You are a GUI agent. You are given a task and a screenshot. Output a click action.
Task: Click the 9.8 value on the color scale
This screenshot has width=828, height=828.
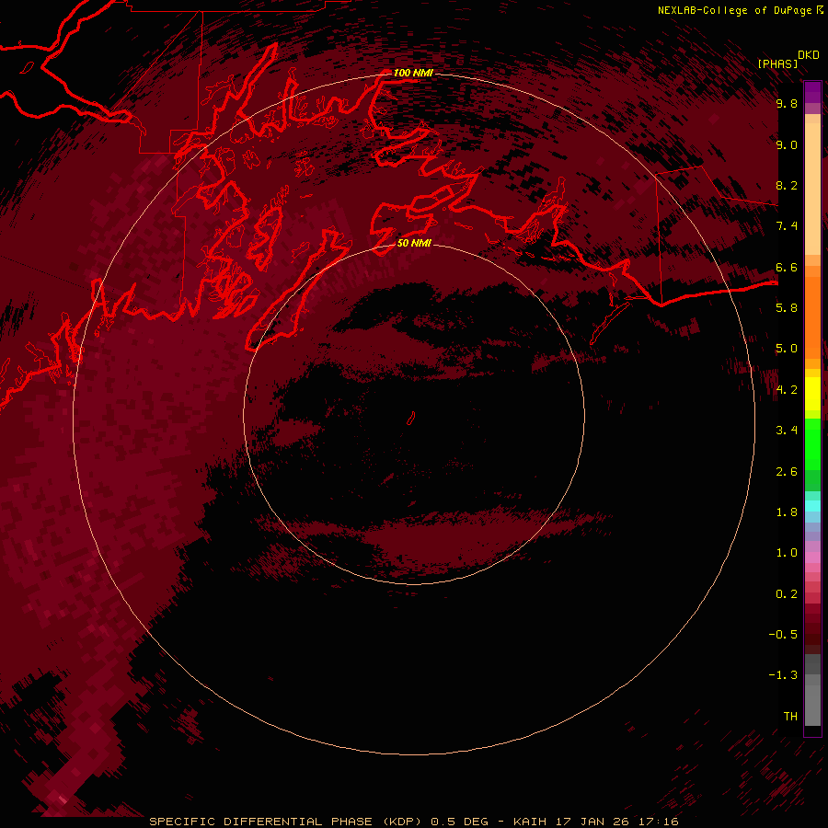(787, 103)
